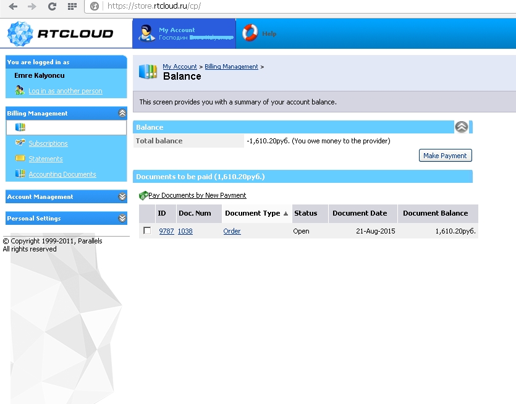Check the checkbox for order 9787
This screenshot has width=516, height=404.
click(x=147, y=230)
